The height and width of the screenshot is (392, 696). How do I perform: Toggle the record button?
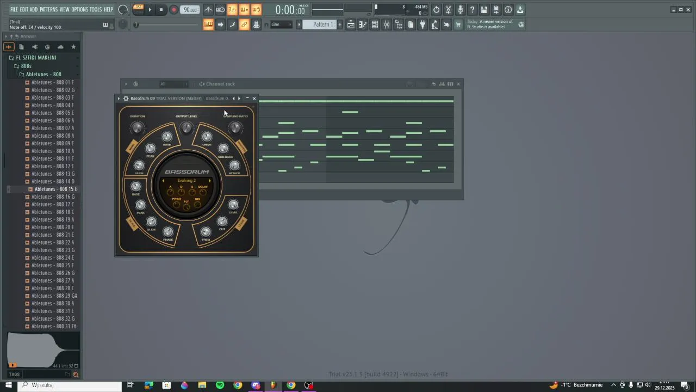tap(174, 9)
